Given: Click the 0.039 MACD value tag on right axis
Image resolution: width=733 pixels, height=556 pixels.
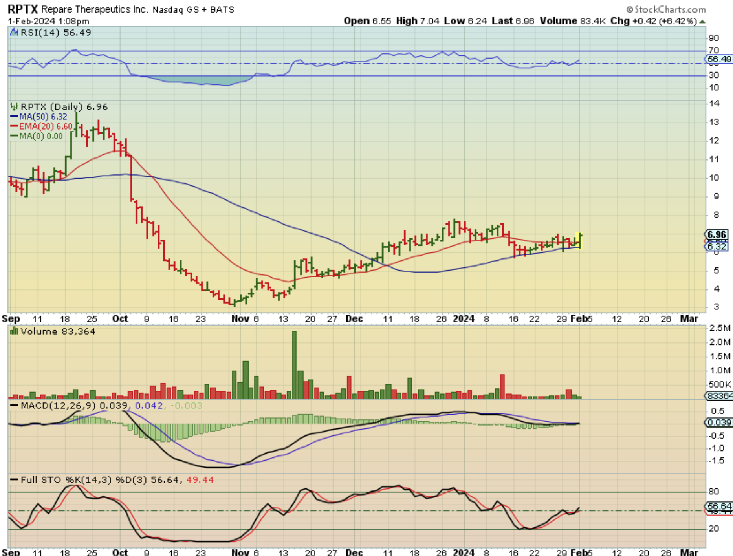Looking at the screenshot, I should click(x=718, y=422).
